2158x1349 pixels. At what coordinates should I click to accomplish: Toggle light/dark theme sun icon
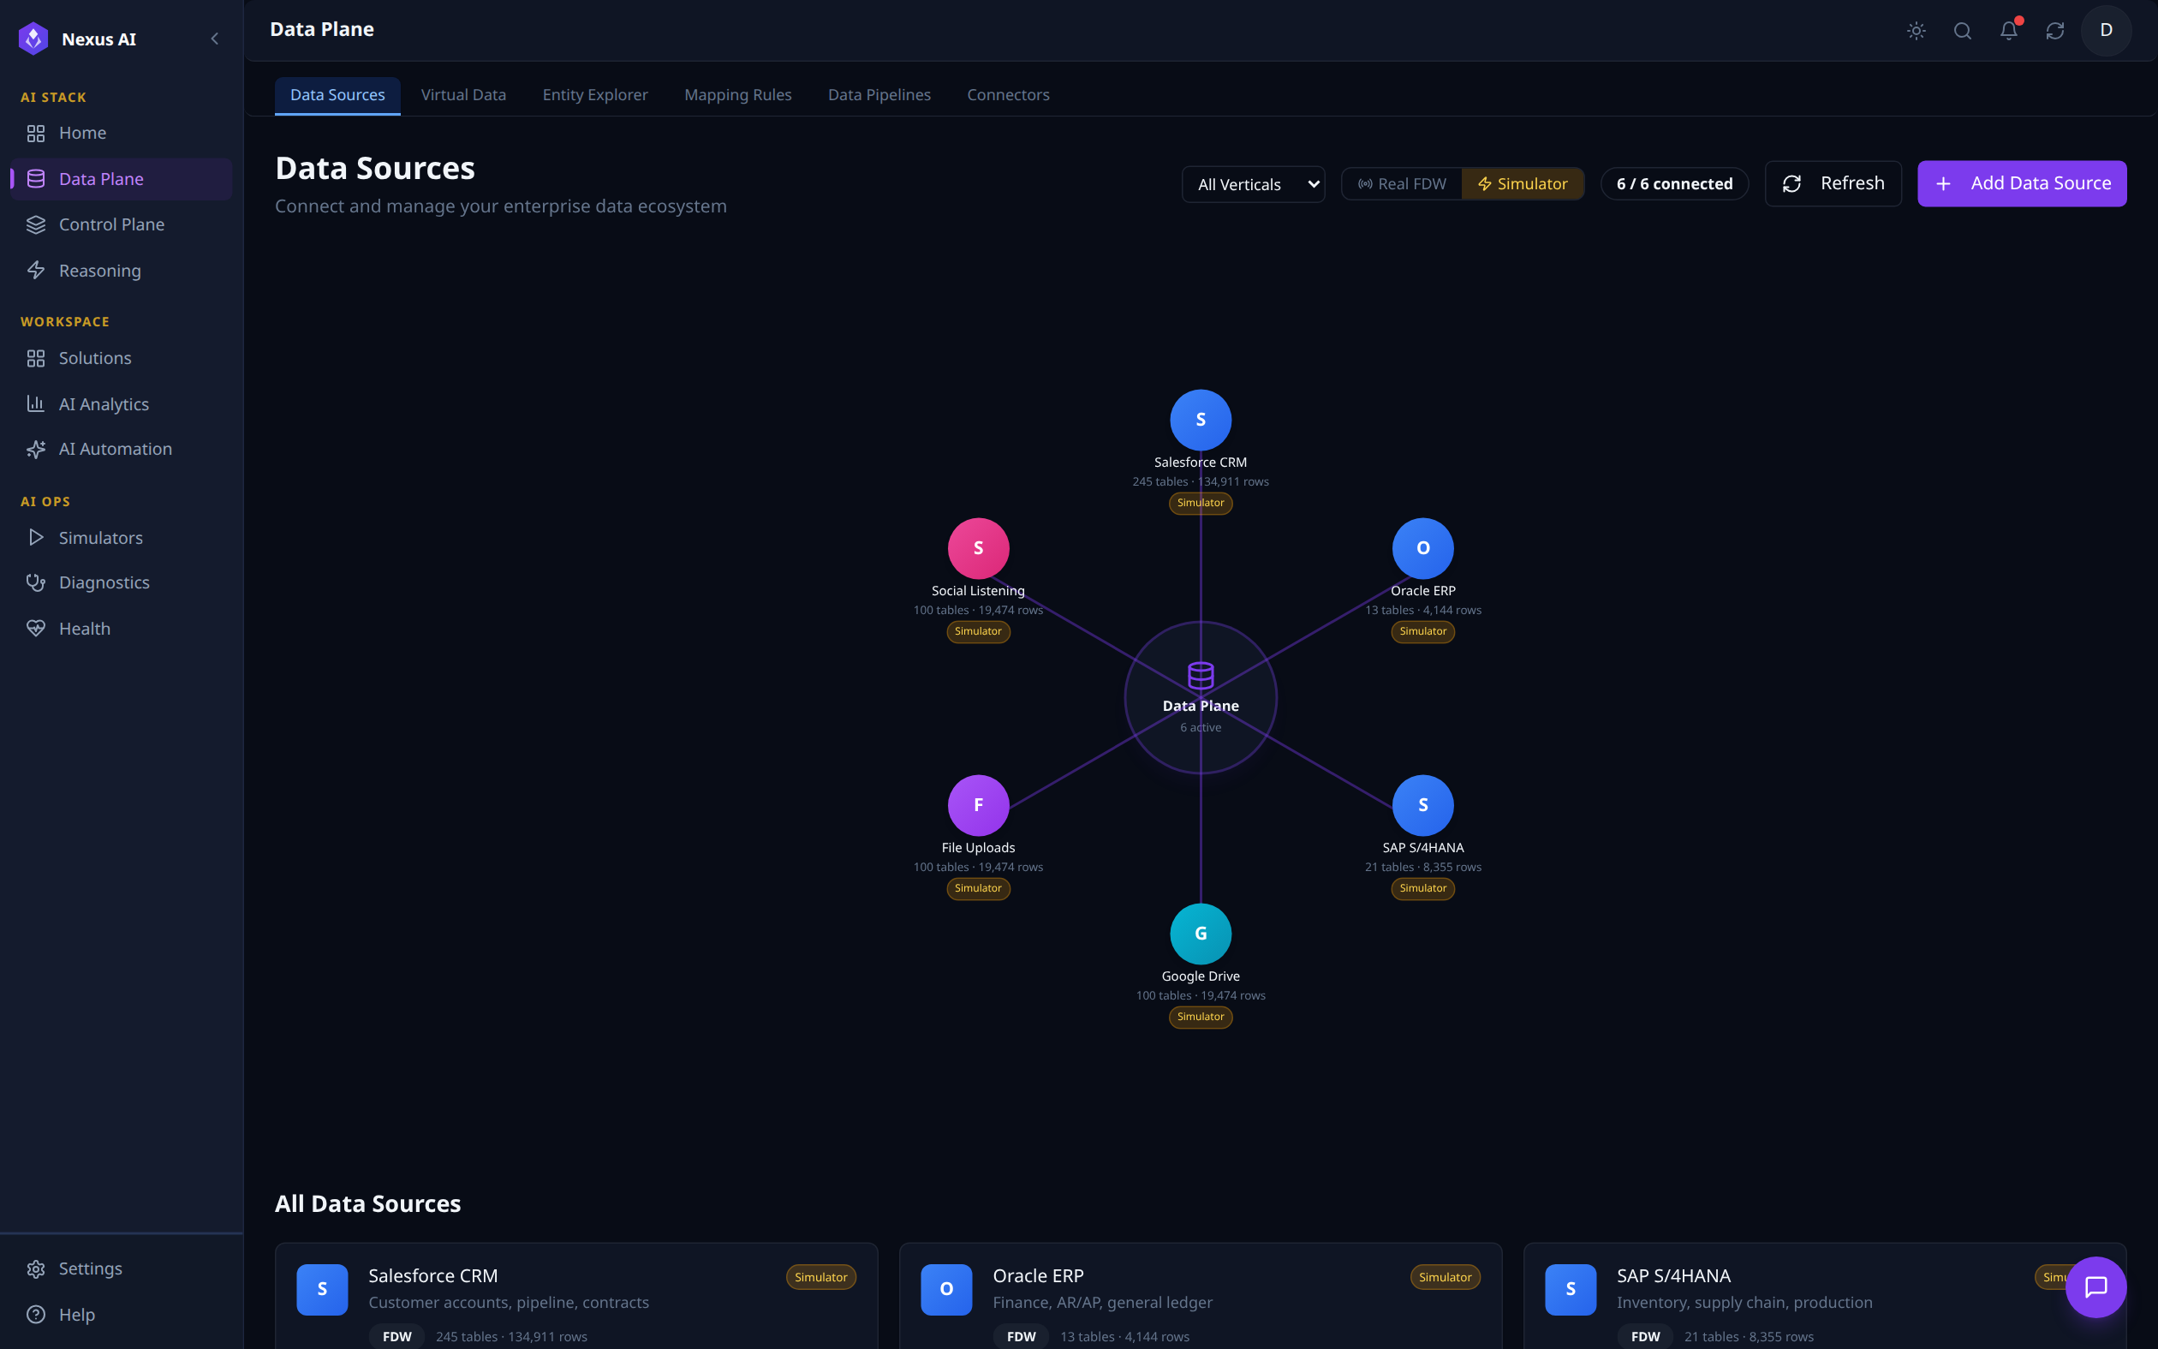click(x=1917, y=31)
